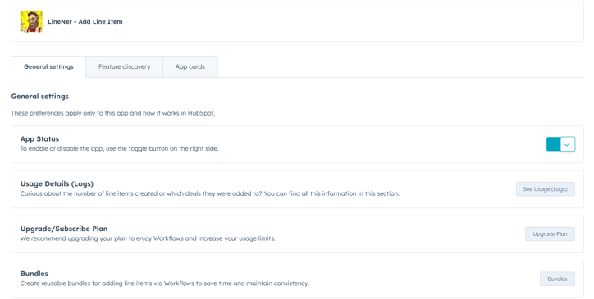
Task: Open the App cards tab
Action: click(x=190, y=66)
